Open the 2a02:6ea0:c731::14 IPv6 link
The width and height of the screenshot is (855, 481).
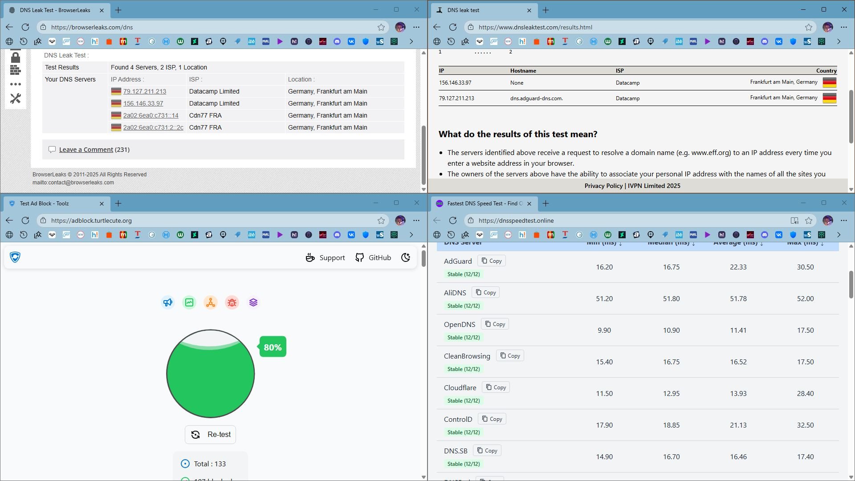coord(151,115)
